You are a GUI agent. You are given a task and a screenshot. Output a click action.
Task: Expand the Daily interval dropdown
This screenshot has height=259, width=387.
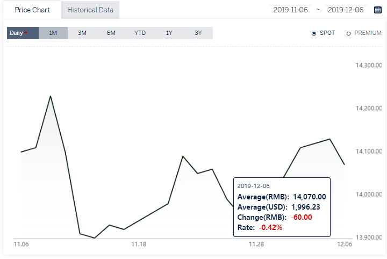[23, 33]
